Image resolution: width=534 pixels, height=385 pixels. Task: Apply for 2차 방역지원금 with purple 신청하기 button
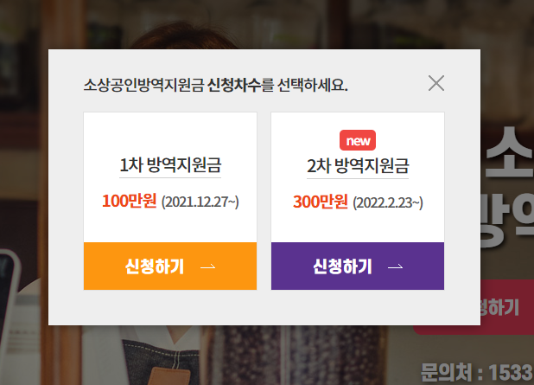click(x=358, y=266)
